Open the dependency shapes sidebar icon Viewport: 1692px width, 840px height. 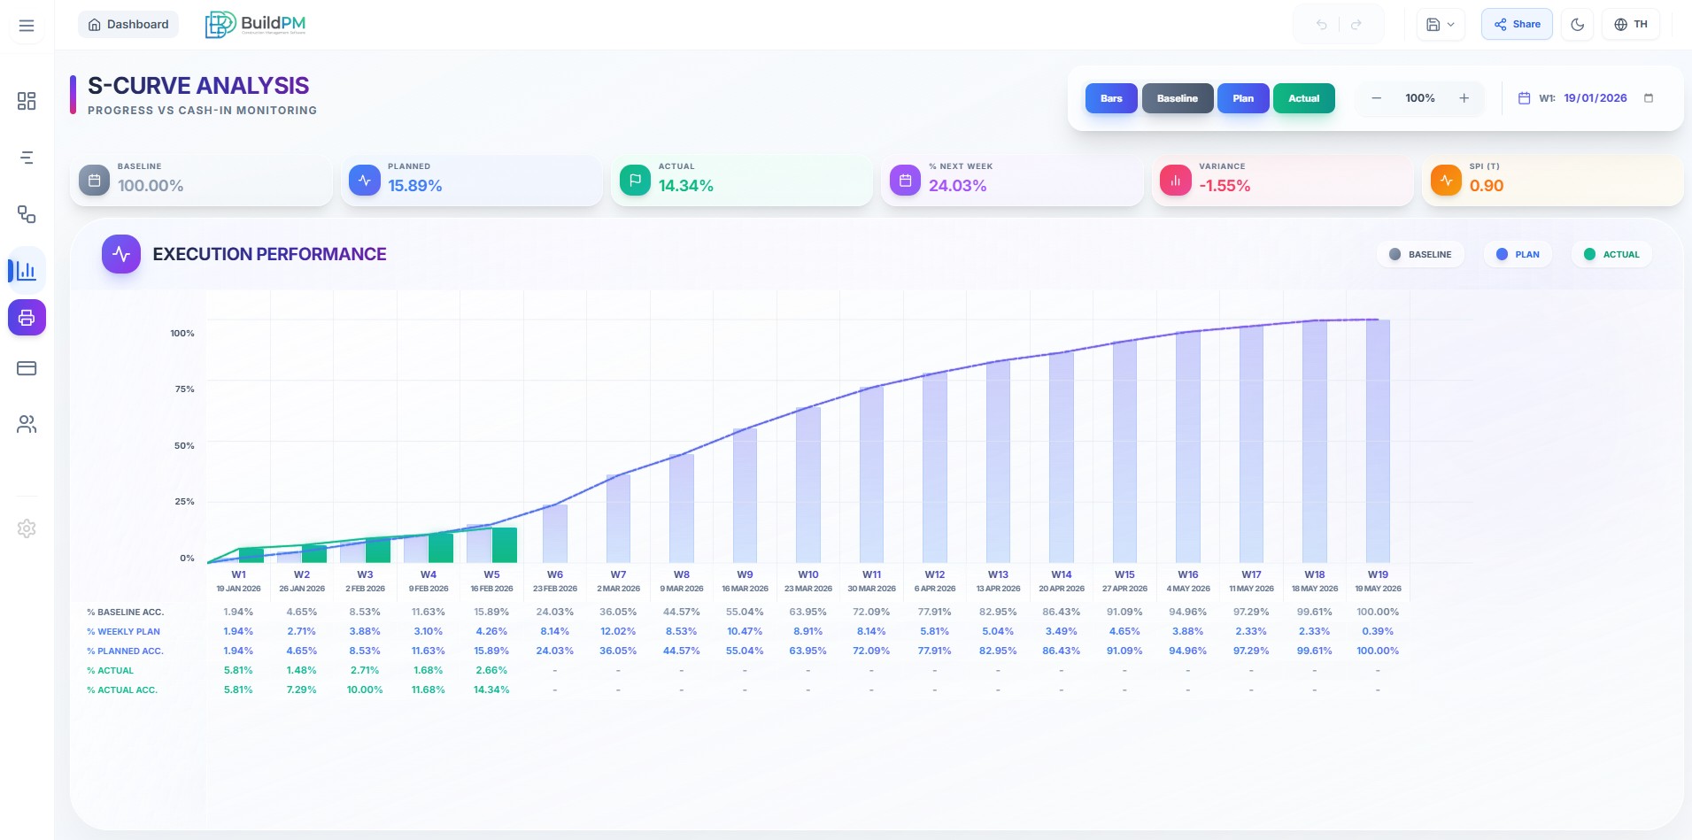[x=27, y=214]
